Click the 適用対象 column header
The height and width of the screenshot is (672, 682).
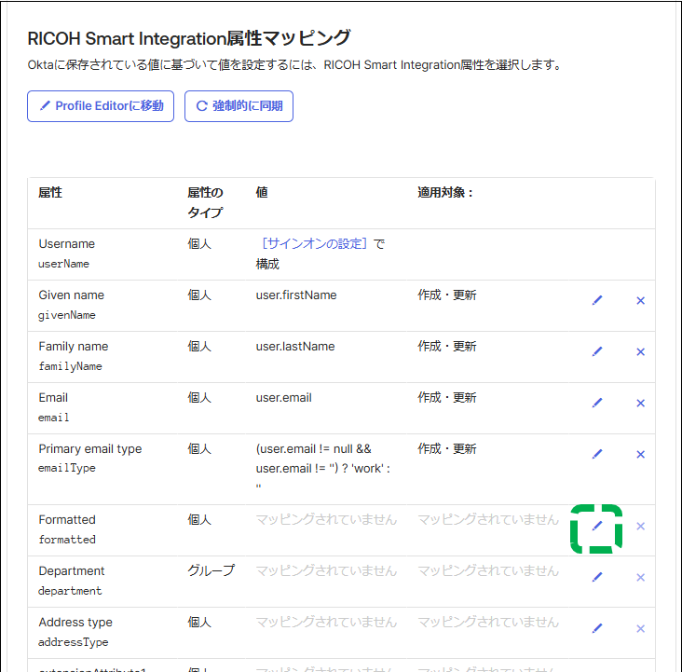pos(445,192)
